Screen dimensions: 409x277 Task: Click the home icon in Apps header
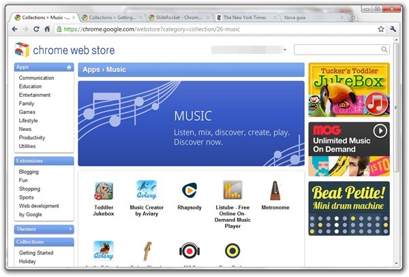(69, 68)
